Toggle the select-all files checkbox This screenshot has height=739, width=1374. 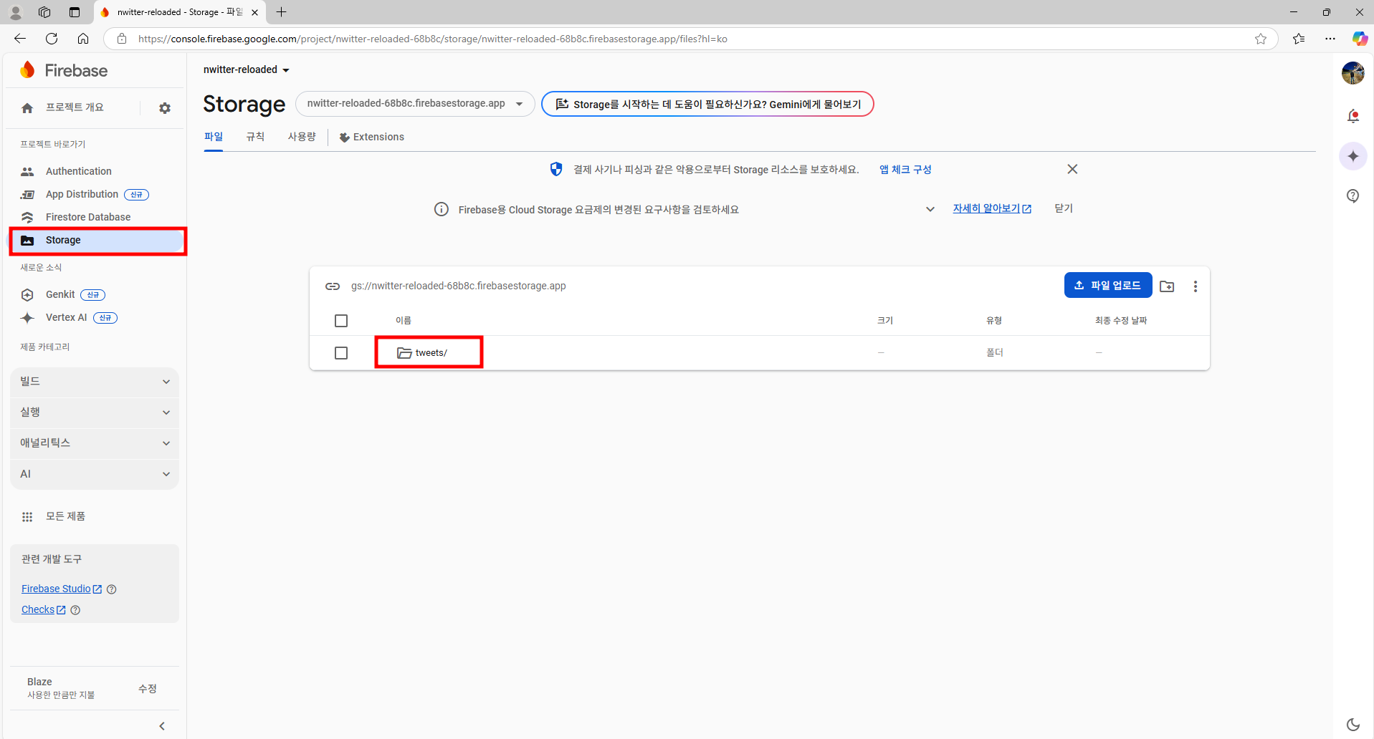point(341,321)
